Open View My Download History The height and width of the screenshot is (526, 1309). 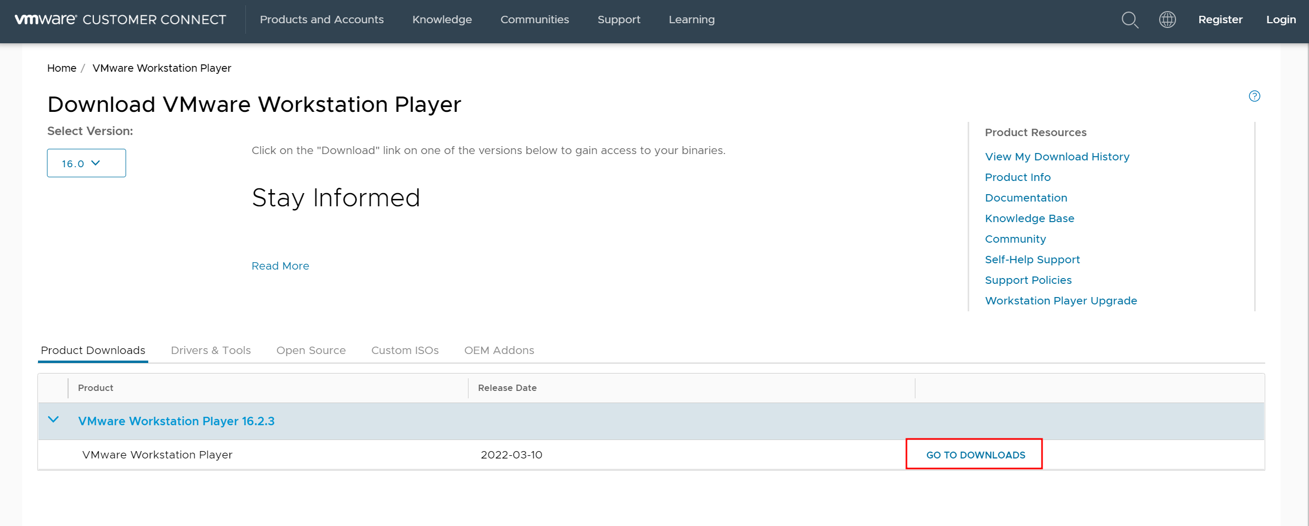1057,157
